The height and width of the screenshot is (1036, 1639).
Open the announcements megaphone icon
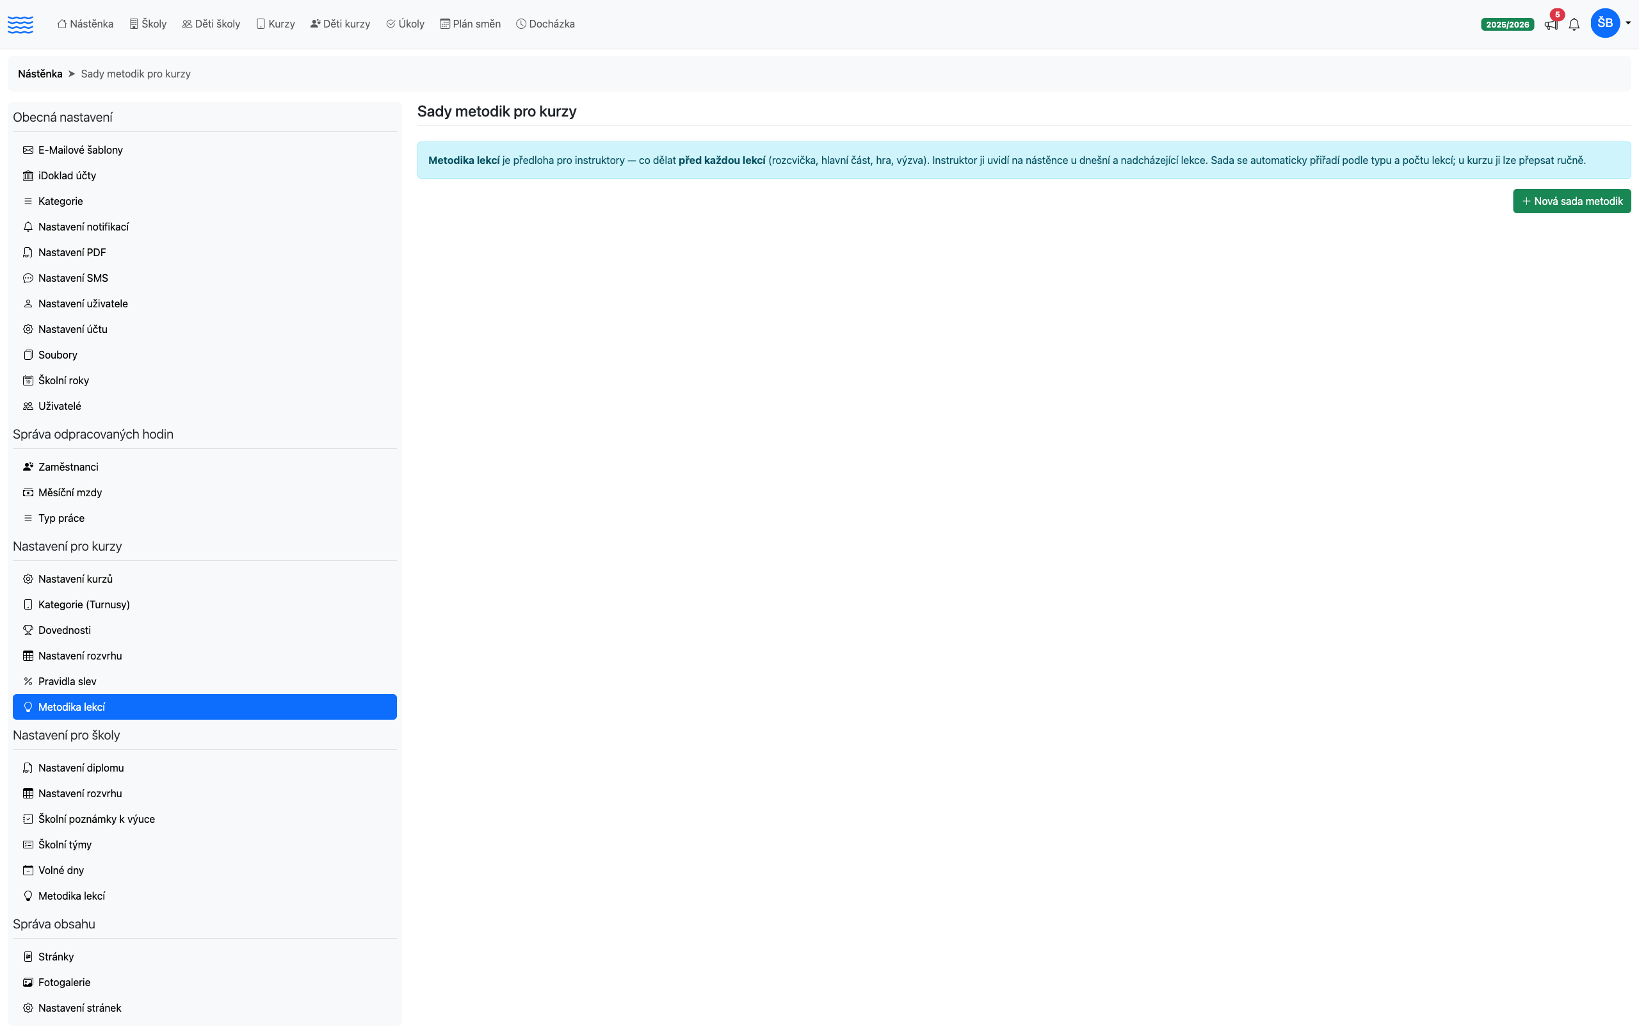pos(1551,24)
